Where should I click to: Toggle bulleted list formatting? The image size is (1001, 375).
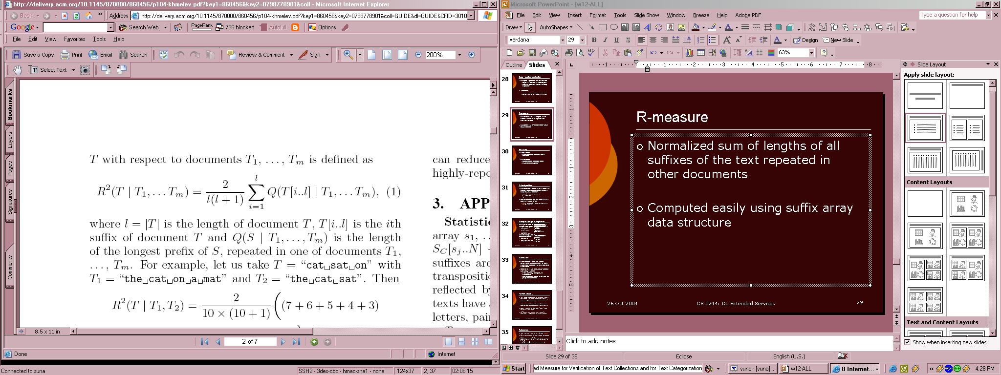[712, 40]
